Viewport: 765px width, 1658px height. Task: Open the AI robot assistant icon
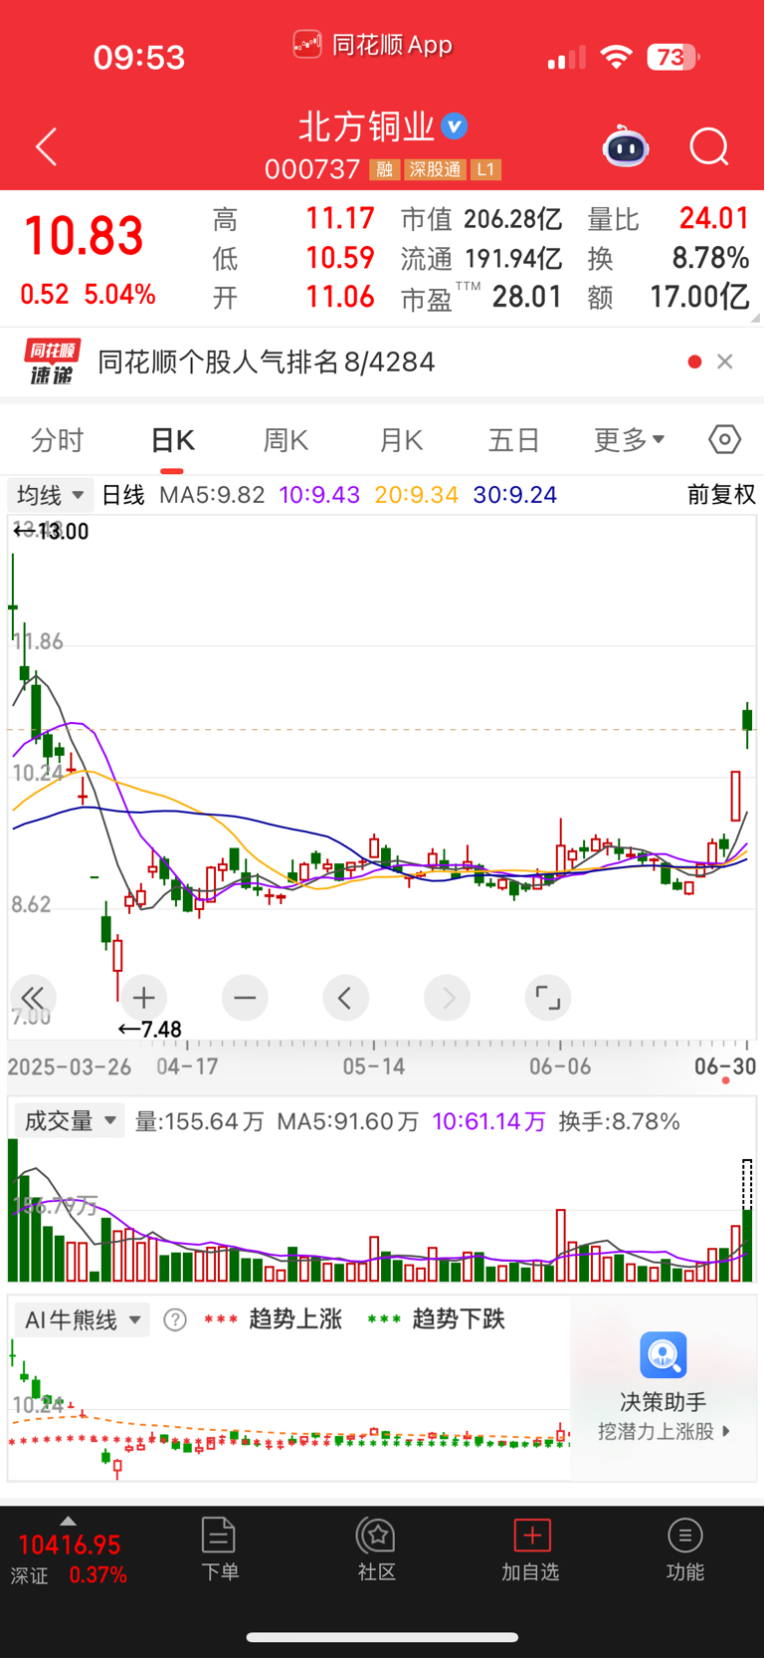pyautogui.click(x=626, y=147)
